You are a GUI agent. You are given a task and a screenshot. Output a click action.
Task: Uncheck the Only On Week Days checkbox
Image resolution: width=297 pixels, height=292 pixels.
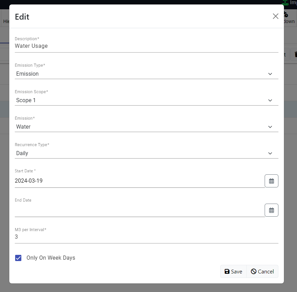pyautogui.click(x=18, y=258)
